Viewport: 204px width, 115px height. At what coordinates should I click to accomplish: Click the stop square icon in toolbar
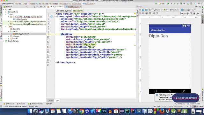(x=184, y=4)
